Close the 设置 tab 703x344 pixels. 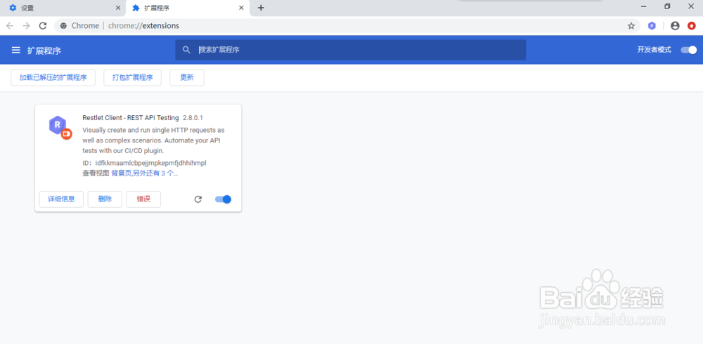click(x=118, y=8)
